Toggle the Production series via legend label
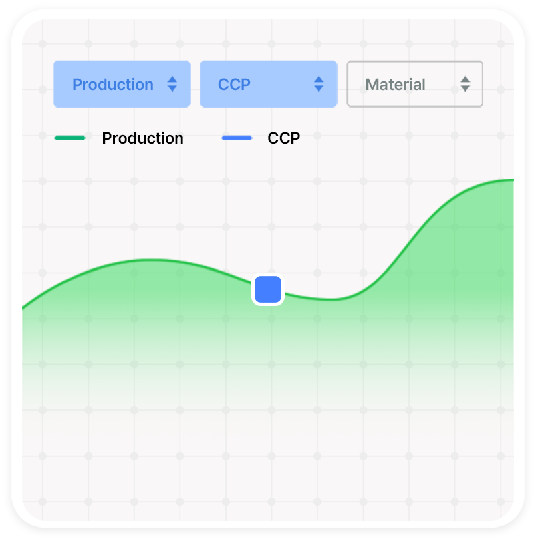Viewport: 536px width, 541px height. click(142, 138)
